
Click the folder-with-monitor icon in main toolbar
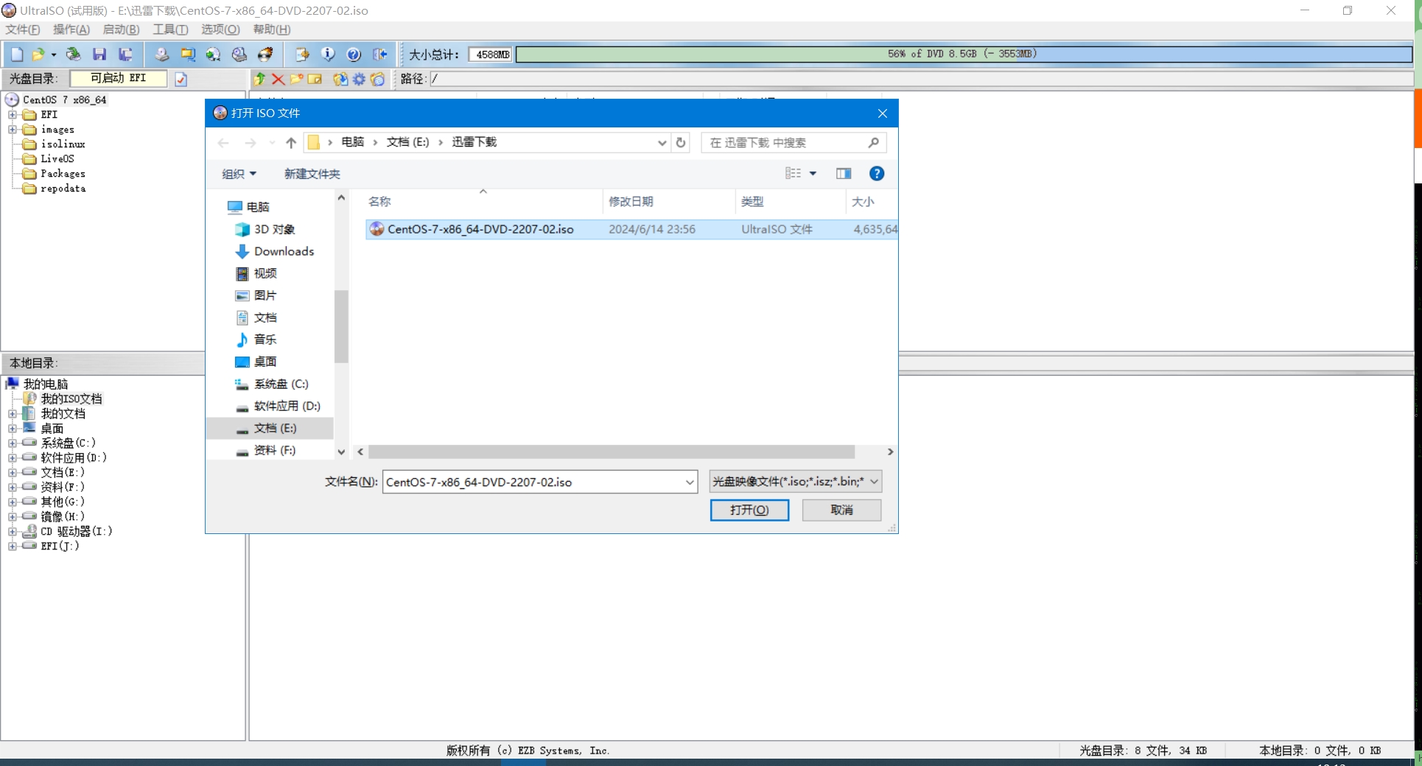(188, 55)
